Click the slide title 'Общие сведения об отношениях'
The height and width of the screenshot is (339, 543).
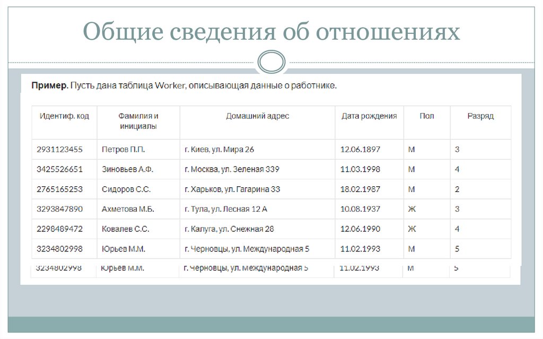pyautogui.click(x=271, y=32)
